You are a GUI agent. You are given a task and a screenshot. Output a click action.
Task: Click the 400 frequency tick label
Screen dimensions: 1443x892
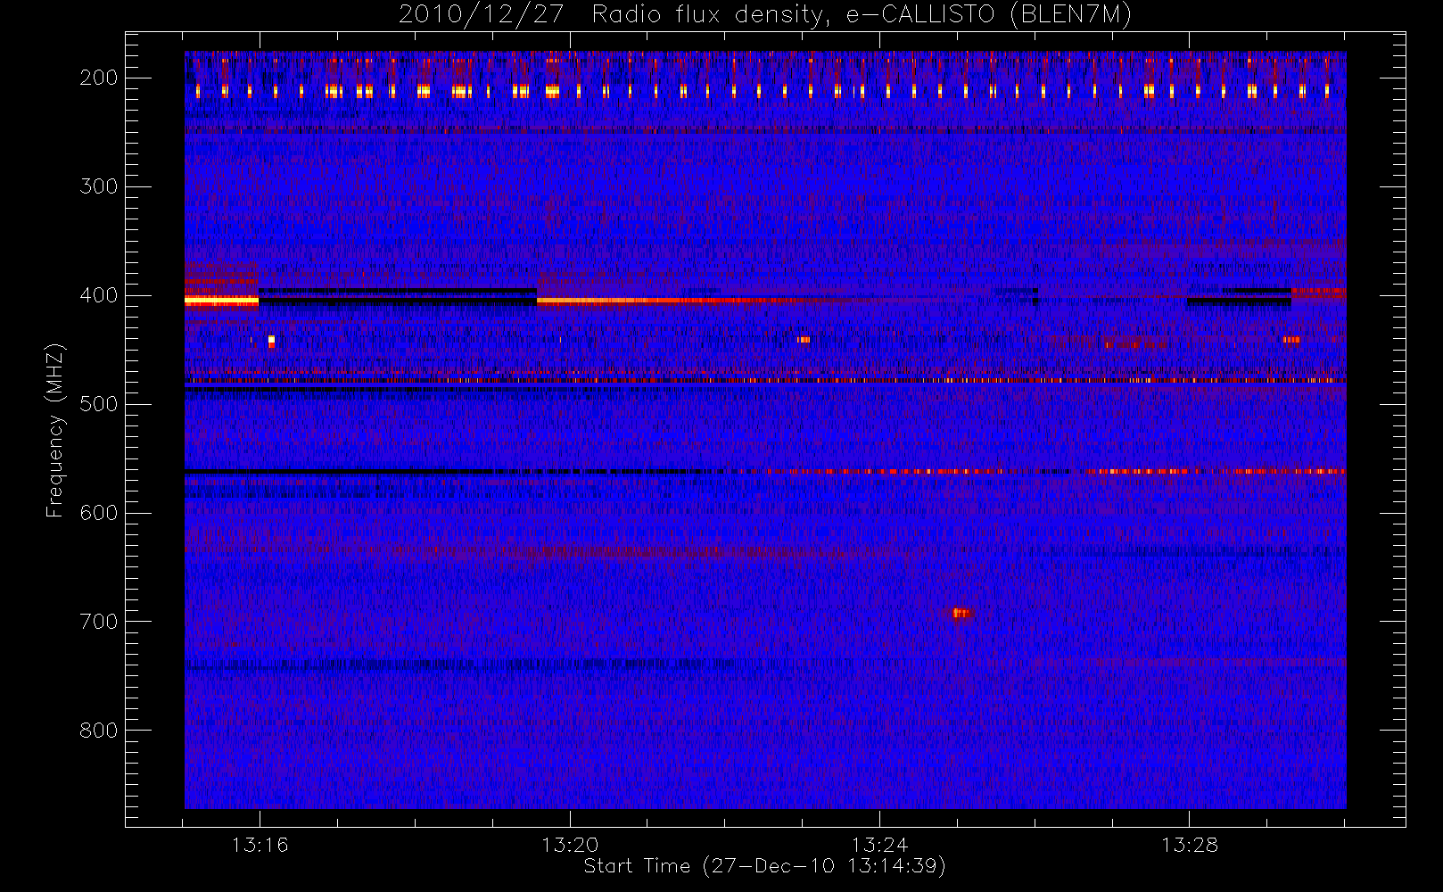(98, 295)
